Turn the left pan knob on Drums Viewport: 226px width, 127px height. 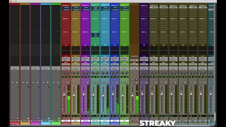click(64, 73)
